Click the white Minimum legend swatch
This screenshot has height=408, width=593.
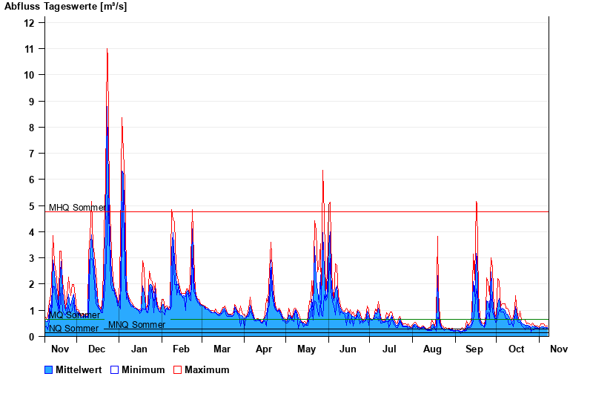coord(115,370)
